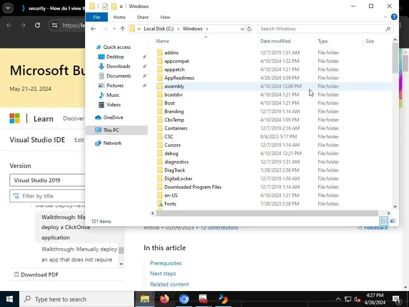Image resolution: width=409 pixels, height=307 pixels.
Task: Click Feedback on Learn page
Action: 373,228
